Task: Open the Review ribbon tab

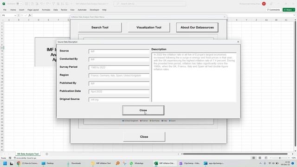Action: click(x=64, y=10)
